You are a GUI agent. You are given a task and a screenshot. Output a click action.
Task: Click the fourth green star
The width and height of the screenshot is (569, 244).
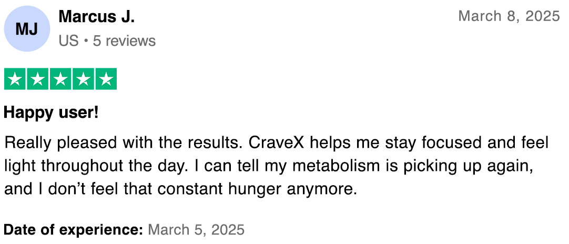(x=83, y=79)
